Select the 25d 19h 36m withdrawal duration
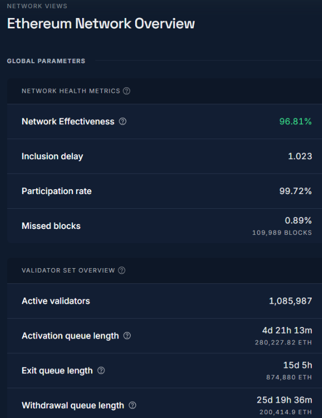The image size is (322, 418). [x=284, y=400]
